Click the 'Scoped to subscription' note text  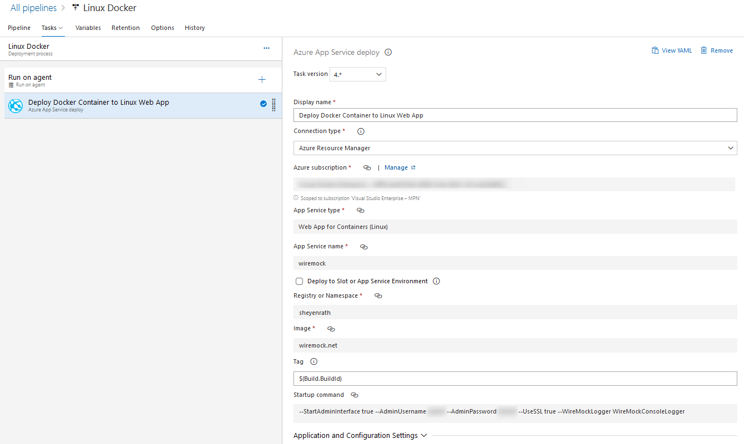point(360,198)
